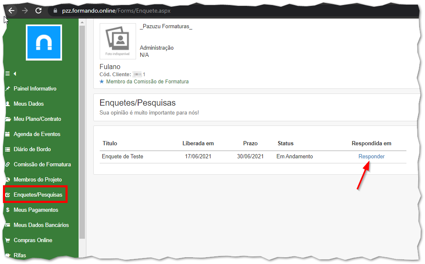Viewport: 425px width, 264px height.
Task: Click the person icon beside Meus Dados
Action: [x=8, y=104]
